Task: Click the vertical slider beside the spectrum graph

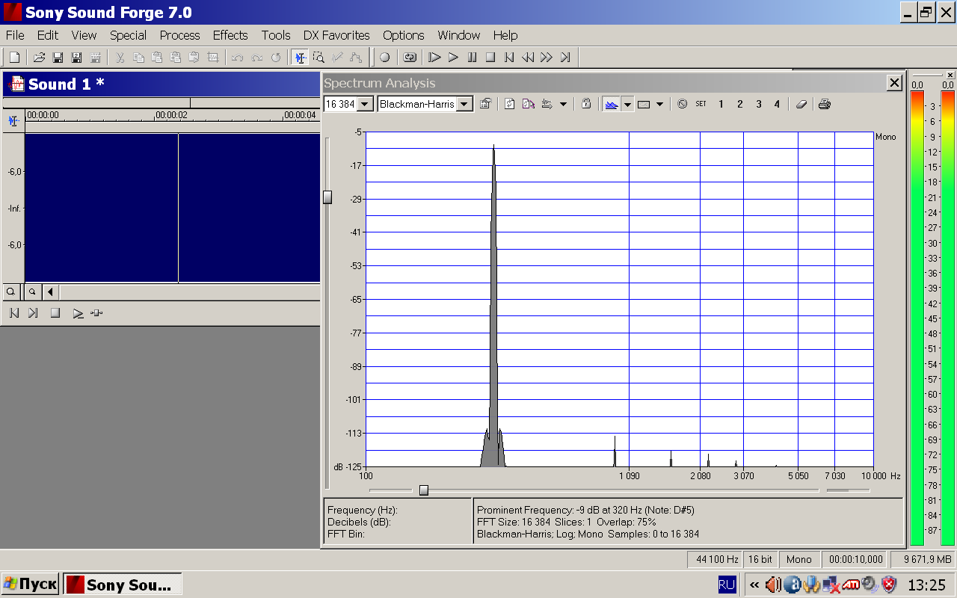Action: click(x=327, y=197)
